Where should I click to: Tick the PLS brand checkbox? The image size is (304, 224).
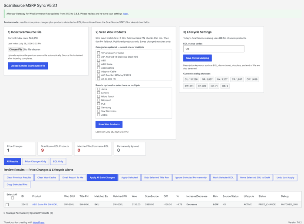[99, 104]
